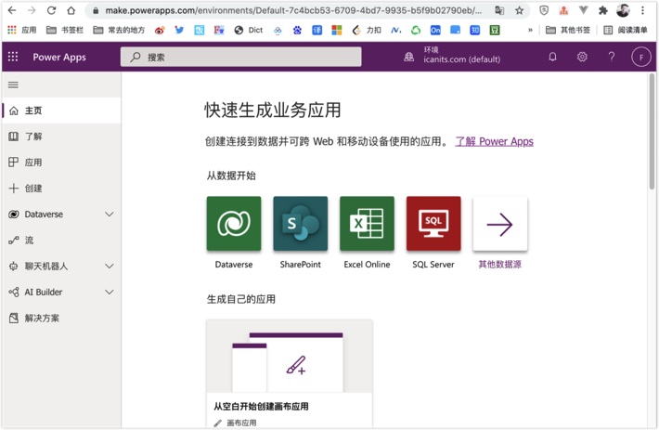Image resolution: width=659 pixels, height=430 pixels.
Task: Show more bookmarks with double chevron
Action: coord(530,30)
